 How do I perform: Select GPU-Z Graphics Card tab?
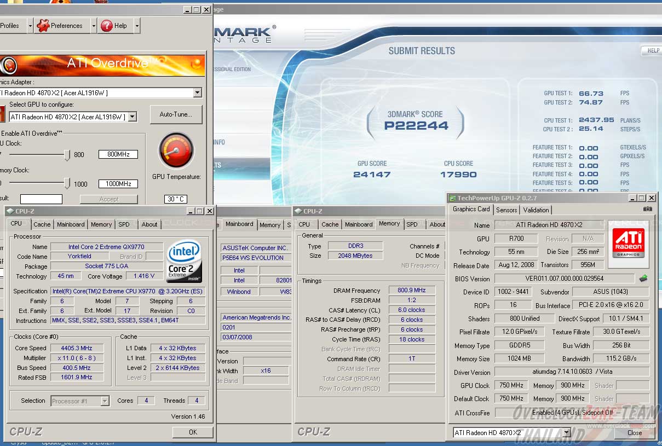(x=471, y=209)
